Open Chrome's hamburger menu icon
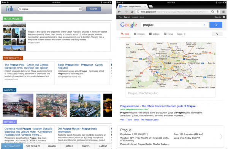 point(223,12)
